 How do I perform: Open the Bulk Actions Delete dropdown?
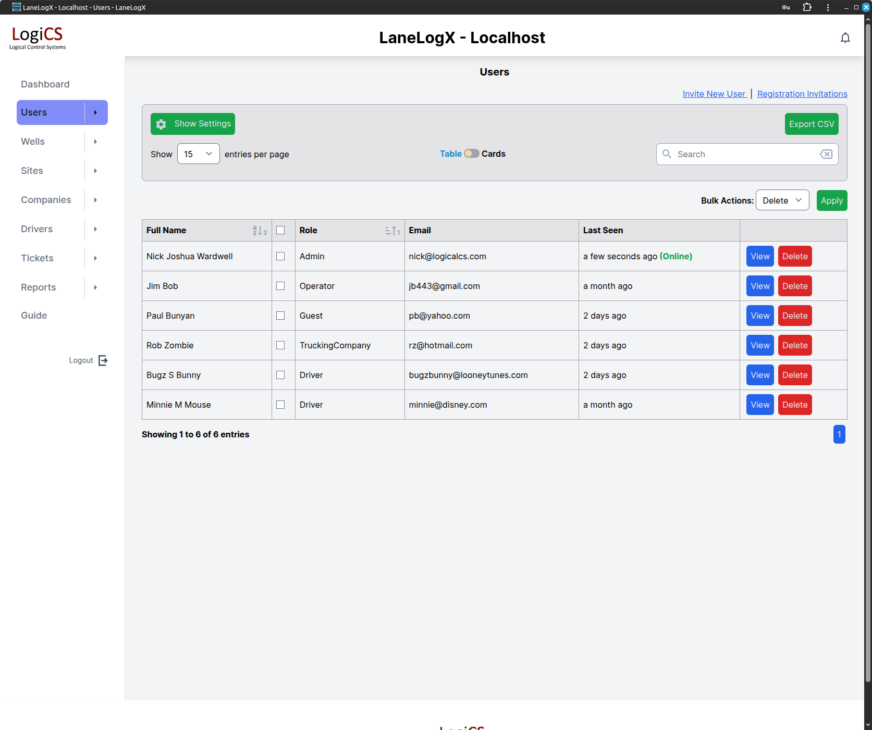tap(782, 200)
